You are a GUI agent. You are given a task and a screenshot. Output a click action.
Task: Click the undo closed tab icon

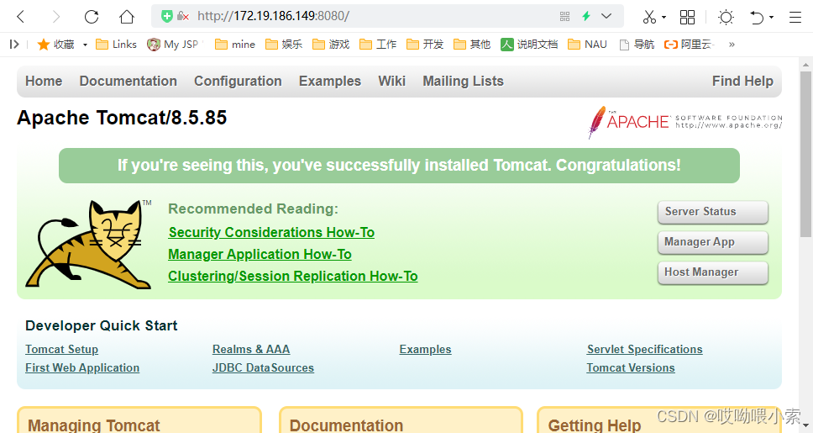click(x=757, y=17)
